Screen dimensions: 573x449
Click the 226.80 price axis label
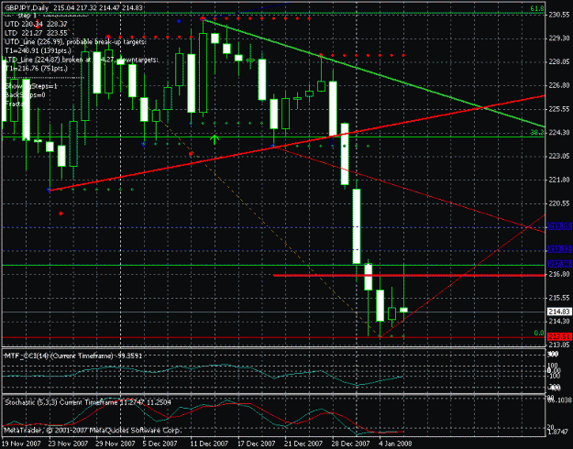pos(559,85)
